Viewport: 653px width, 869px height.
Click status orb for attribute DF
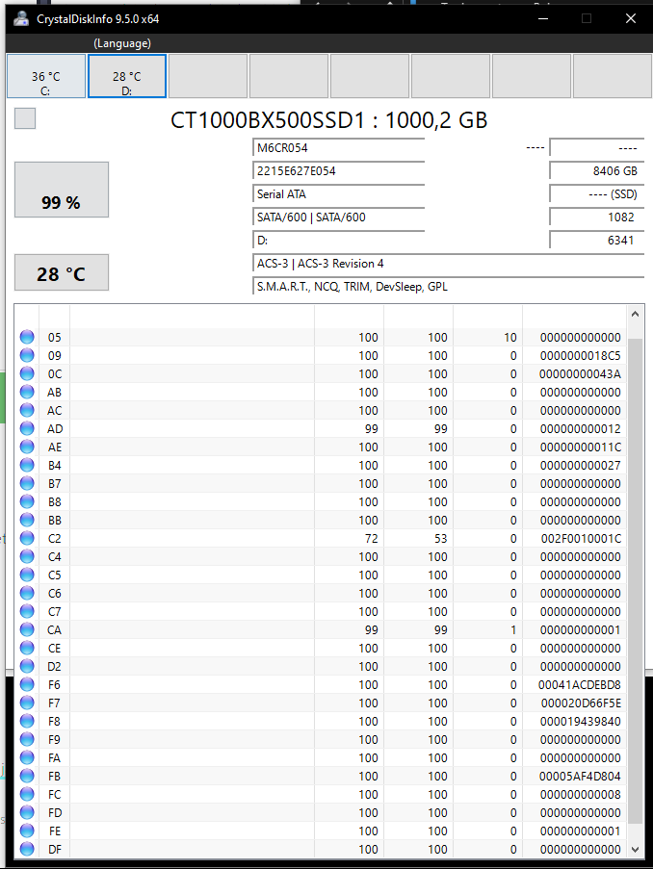click(x=27, y=849)
